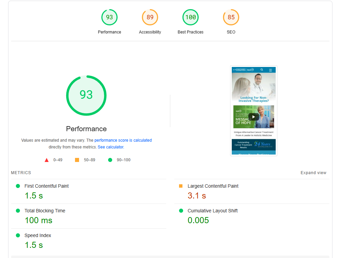Jump to the Performance category label

tap(109, 32)
